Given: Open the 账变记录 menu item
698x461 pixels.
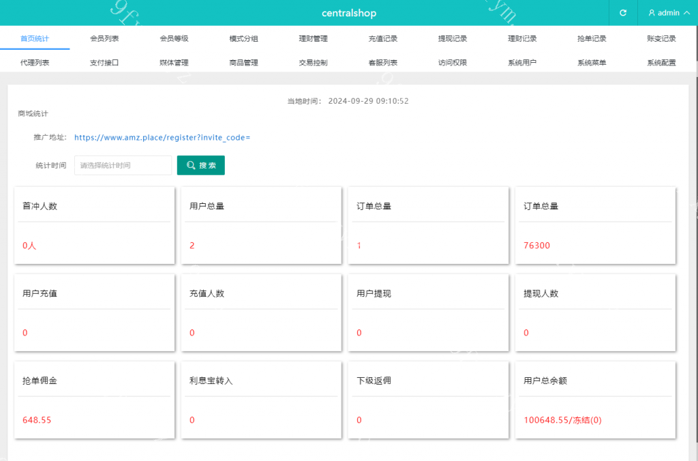Looking at the screenshot, I should [x=661, y=38].
